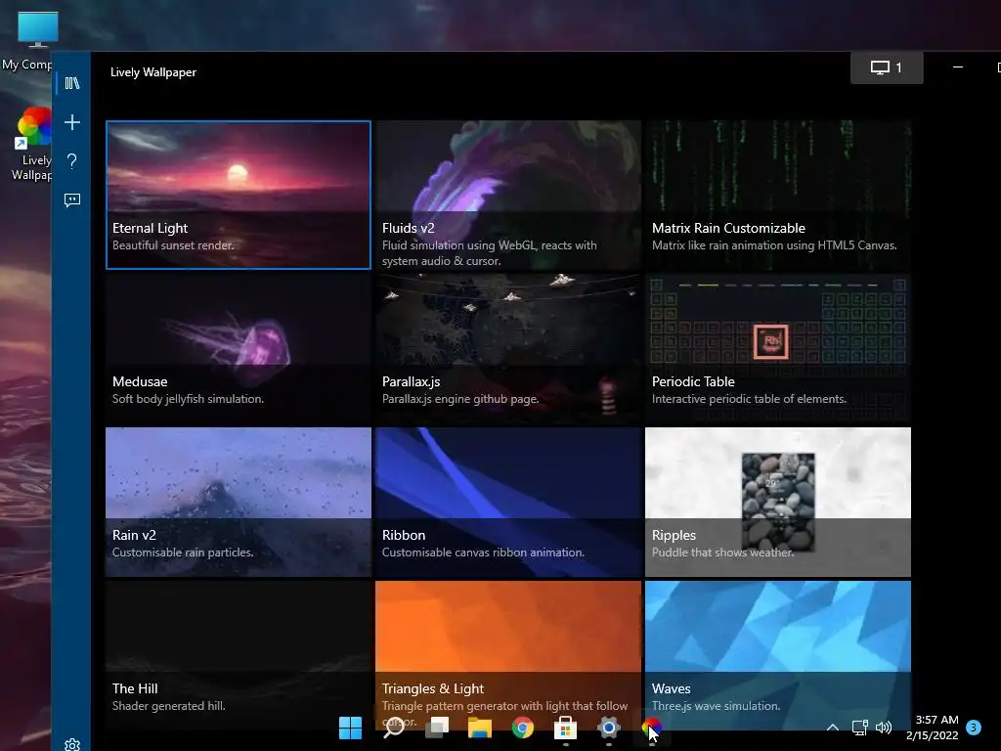Choose the Rain v2 wallpaper
The height and width of the screenshot is (751, 1001).
pyautogui.click(x=239, y=502)
